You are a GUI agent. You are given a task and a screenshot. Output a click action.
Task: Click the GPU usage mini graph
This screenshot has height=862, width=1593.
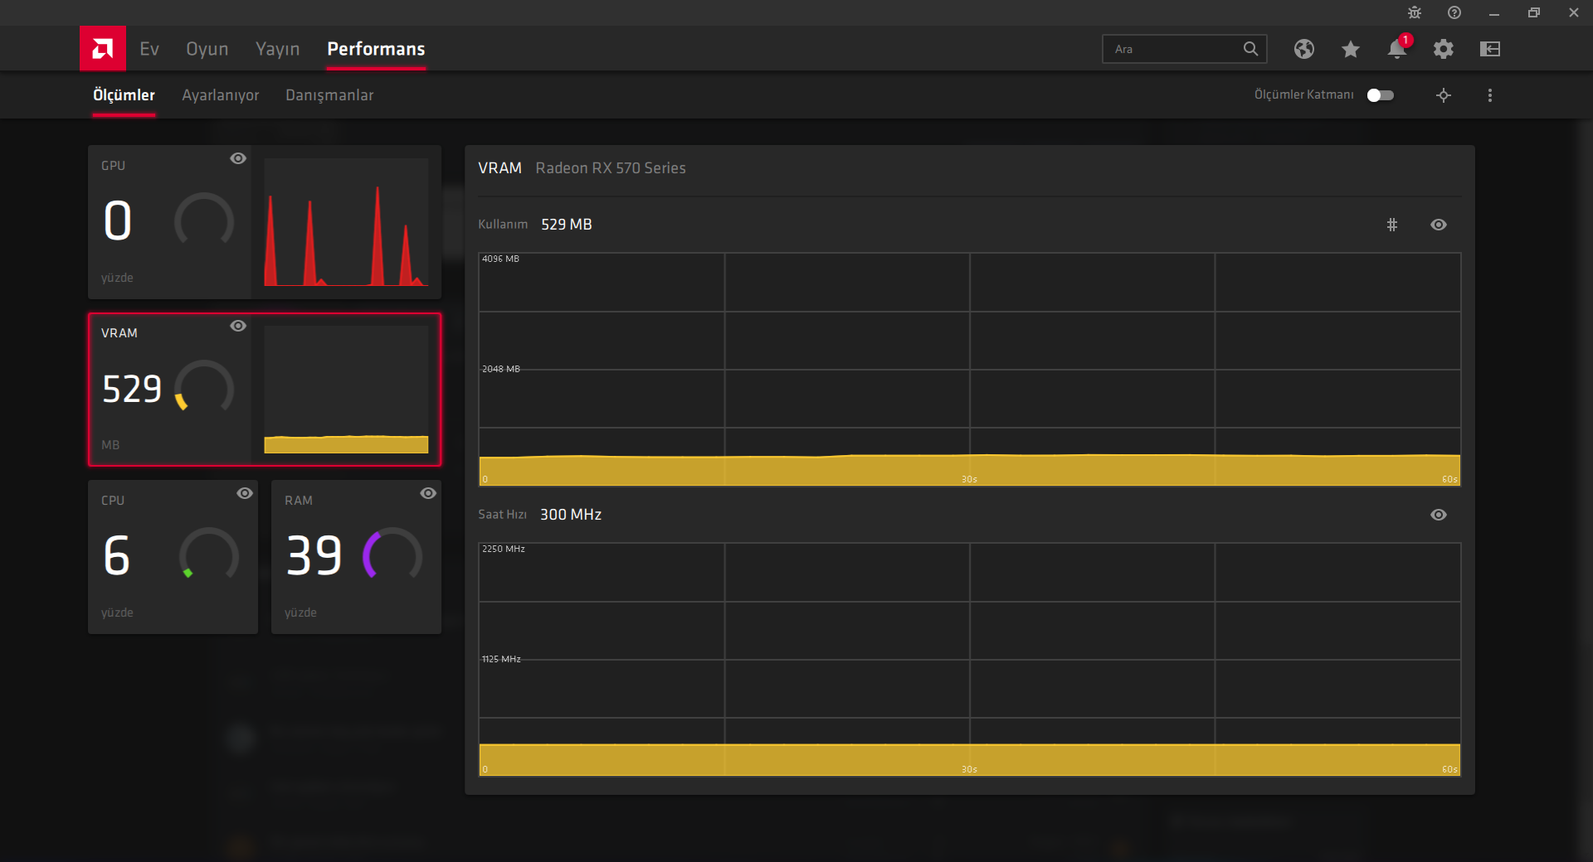tap(346, 222)
